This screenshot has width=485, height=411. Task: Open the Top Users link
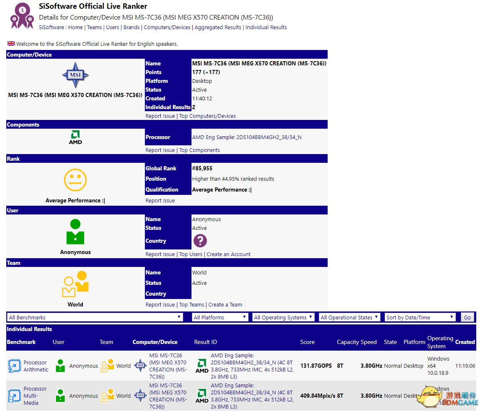pyautogui.click(x=191, y=254)
